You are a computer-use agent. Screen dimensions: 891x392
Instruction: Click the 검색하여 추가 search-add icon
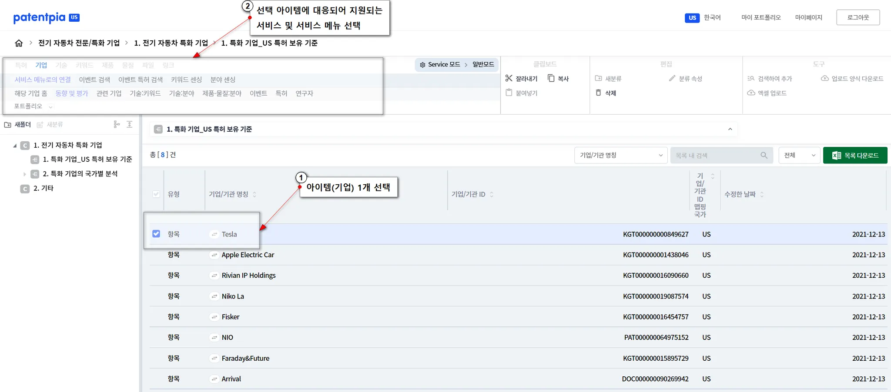coord(751,78)
